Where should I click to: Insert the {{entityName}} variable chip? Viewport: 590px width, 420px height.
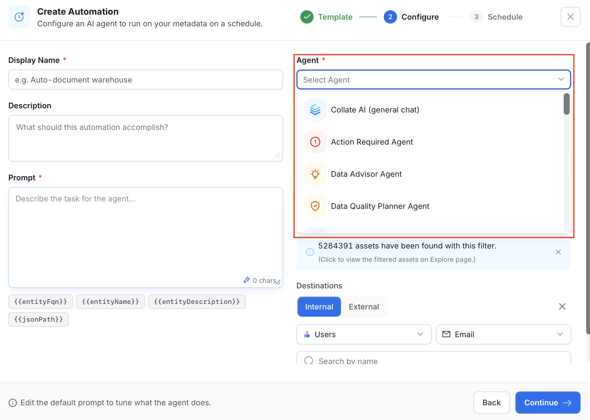tap(110, 302)
